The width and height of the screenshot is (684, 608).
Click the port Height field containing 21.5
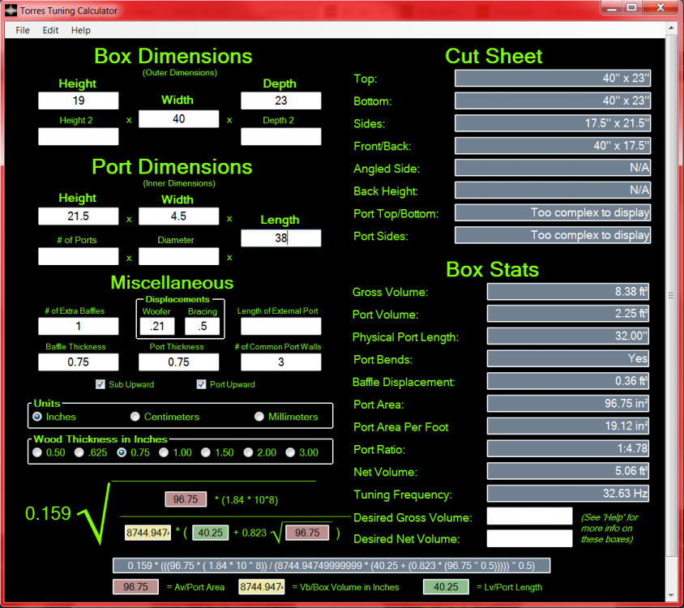[x=79, y=216]
